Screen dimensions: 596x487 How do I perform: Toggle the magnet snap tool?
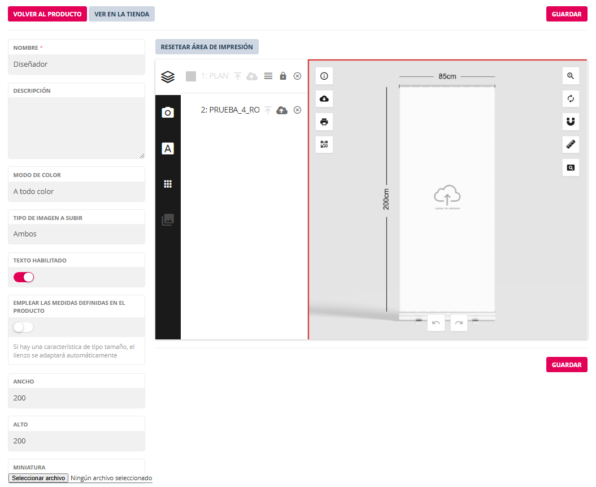[571, 122]
